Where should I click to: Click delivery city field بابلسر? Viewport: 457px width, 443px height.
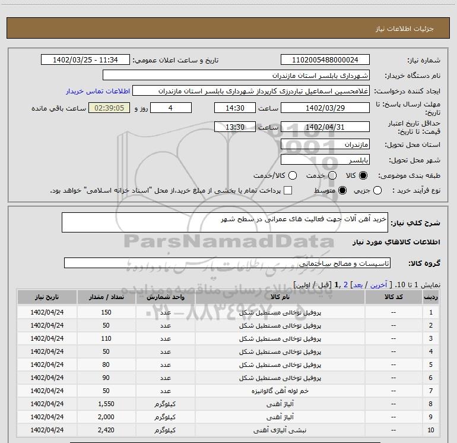(325, 159)
